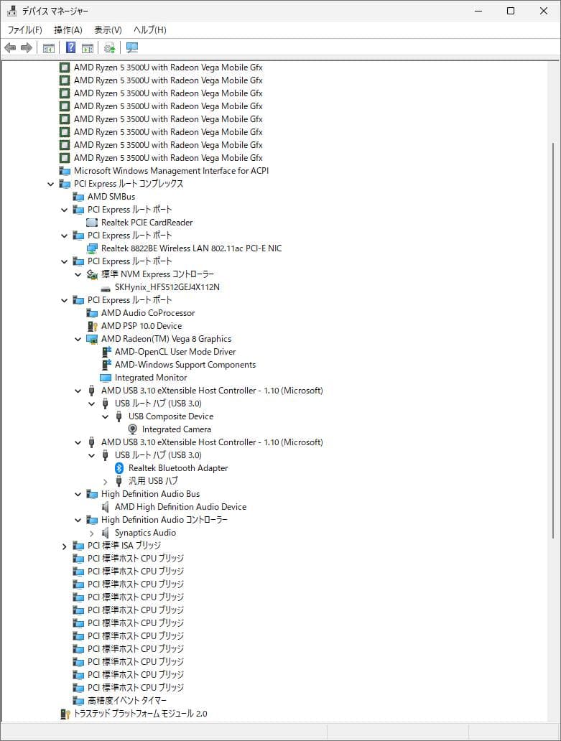Click the vertical scrollbar thumb
This screenshot has height=741, width=561.
point(552,337)
